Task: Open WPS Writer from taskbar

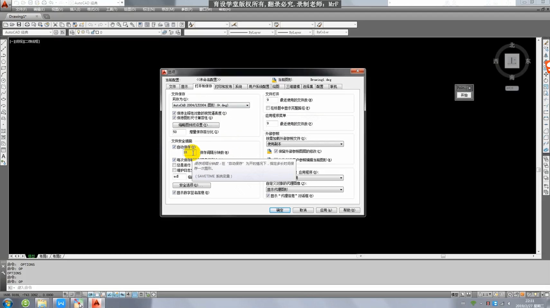Action: pos(61,303)
